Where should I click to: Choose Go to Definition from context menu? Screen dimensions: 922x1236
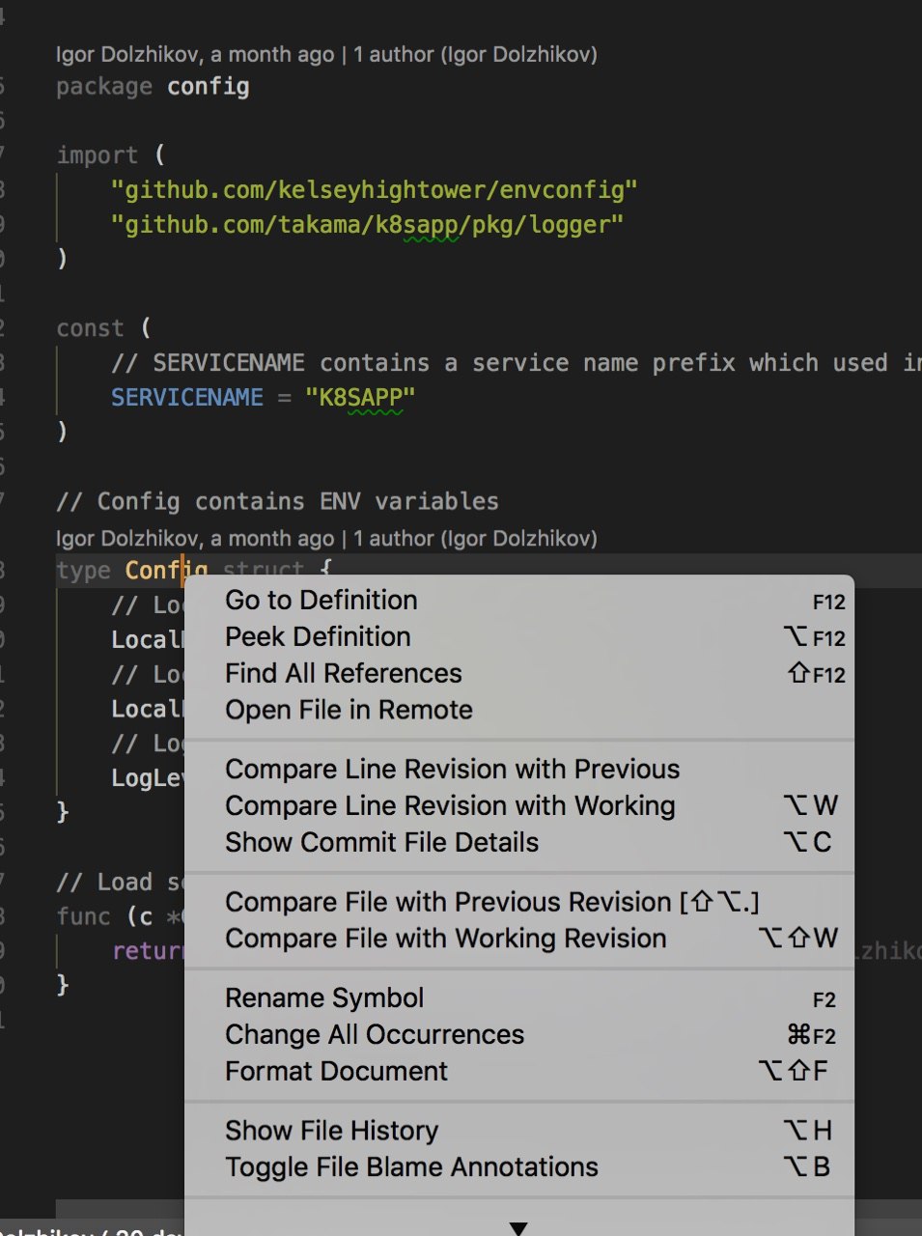518,601
